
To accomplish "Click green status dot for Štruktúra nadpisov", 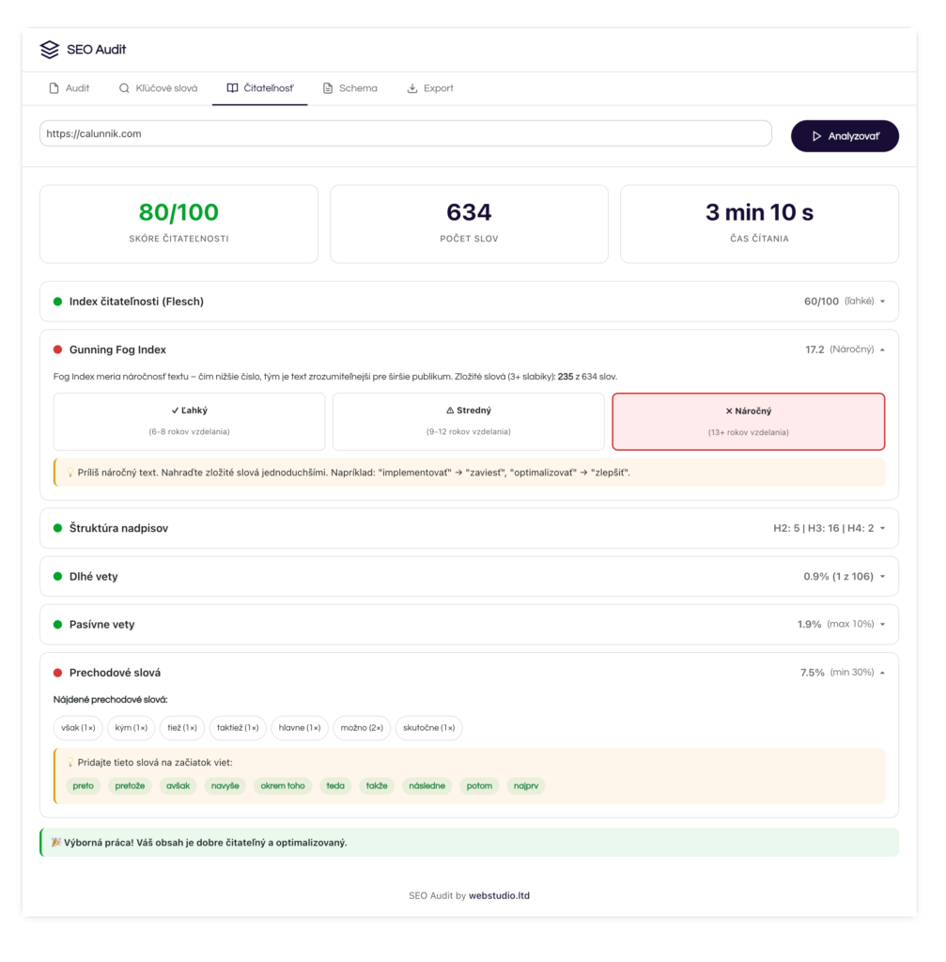I will [x=57, y=528].
